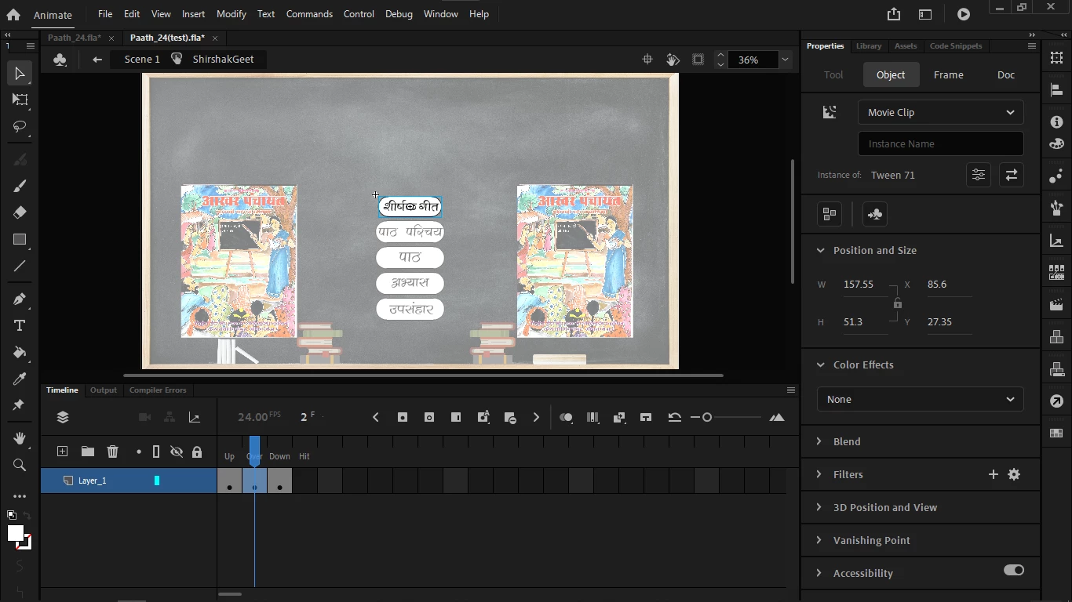This screenshot has width=1072, height=602.
Task: Open the Commands menu
Action: coord(309,14)
